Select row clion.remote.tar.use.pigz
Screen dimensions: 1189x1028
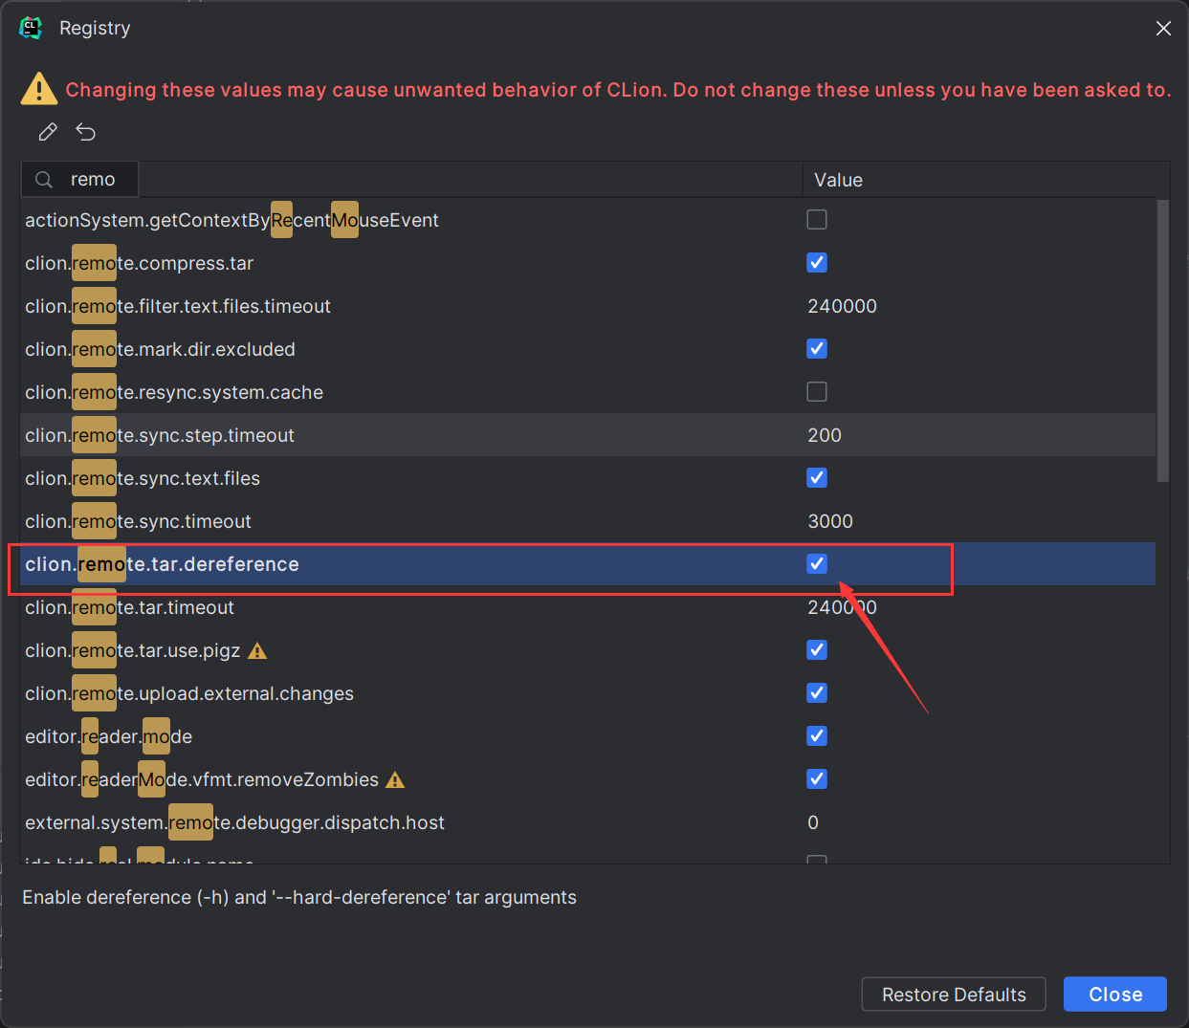587,650
